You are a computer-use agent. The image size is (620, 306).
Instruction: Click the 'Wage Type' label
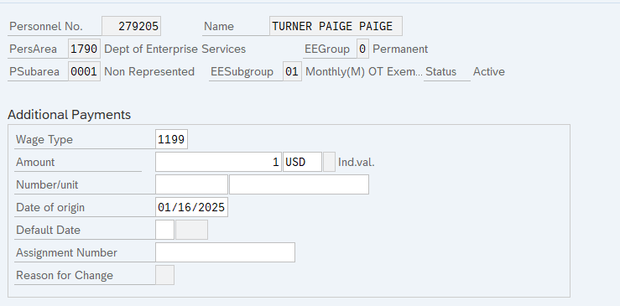point(44,139)
